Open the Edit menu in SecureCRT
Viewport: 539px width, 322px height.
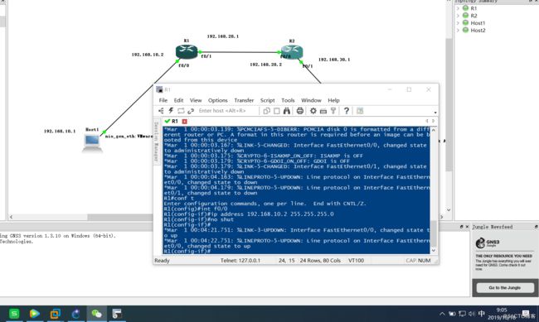(x=178, y=100)
